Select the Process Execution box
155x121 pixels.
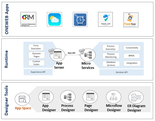click(x=111, y=47)
